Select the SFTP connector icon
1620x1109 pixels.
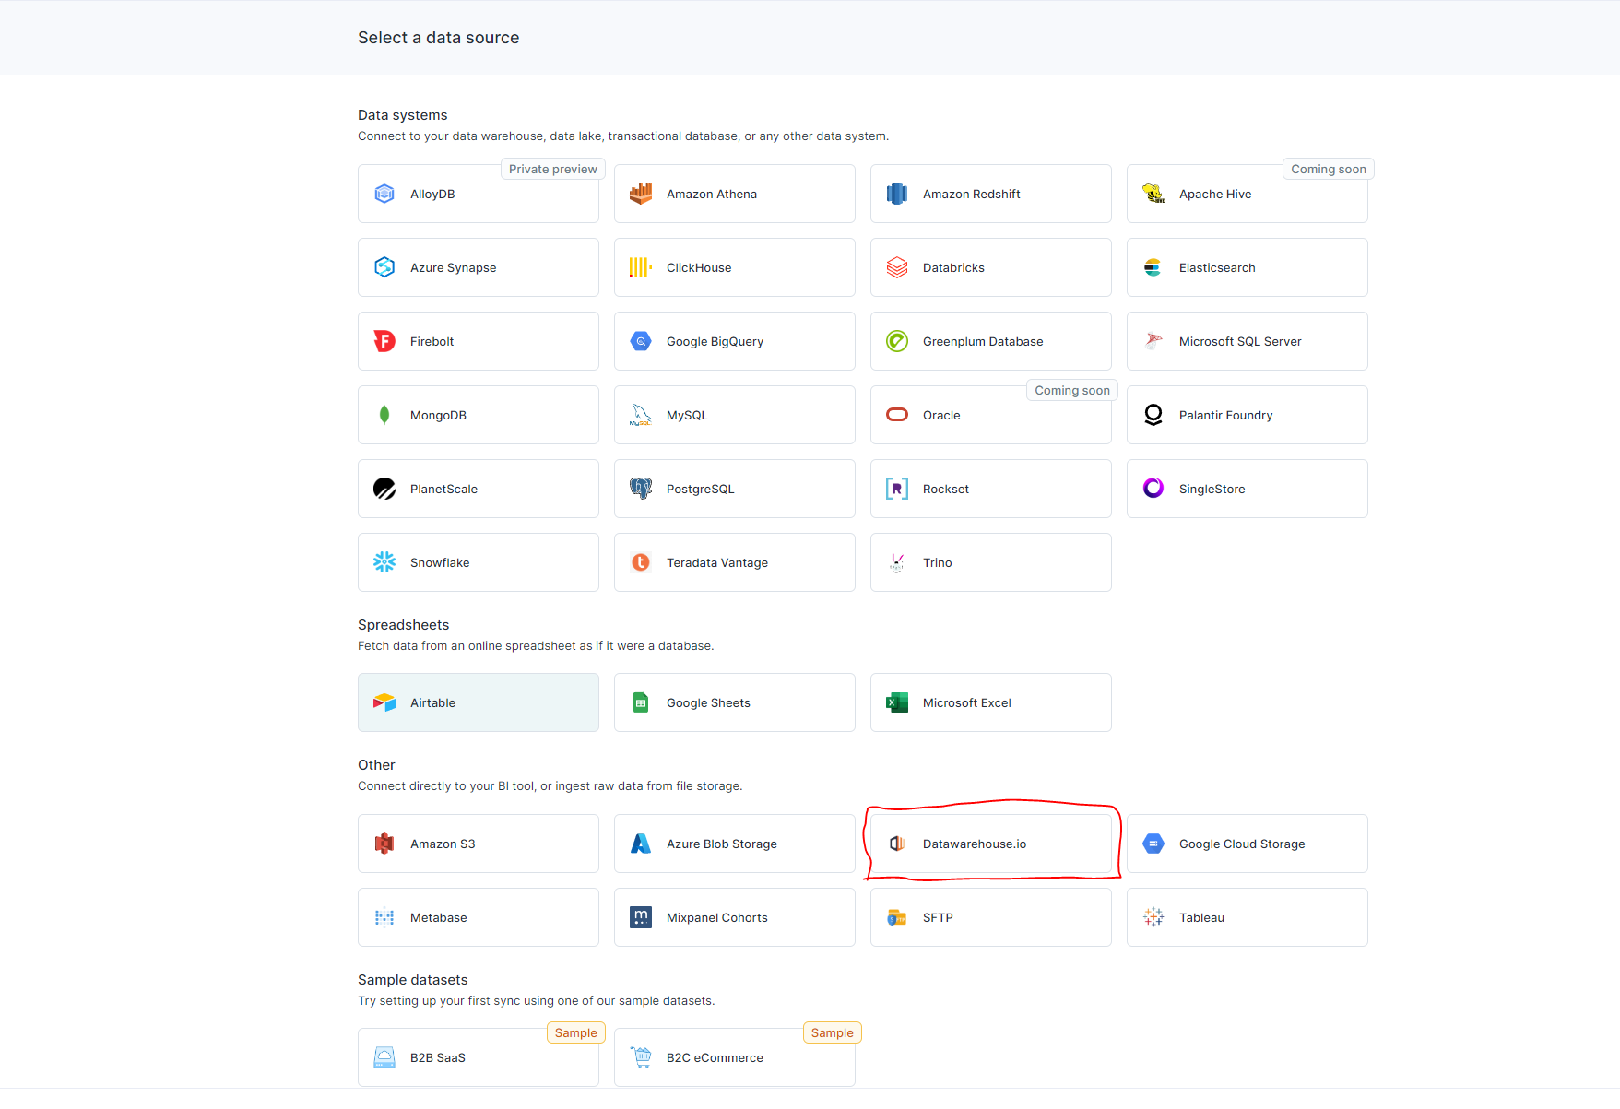896,917
